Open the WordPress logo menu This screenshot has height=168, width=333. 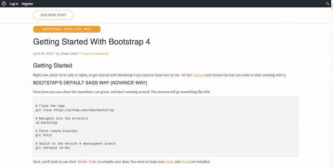click(x=4, y=4)
